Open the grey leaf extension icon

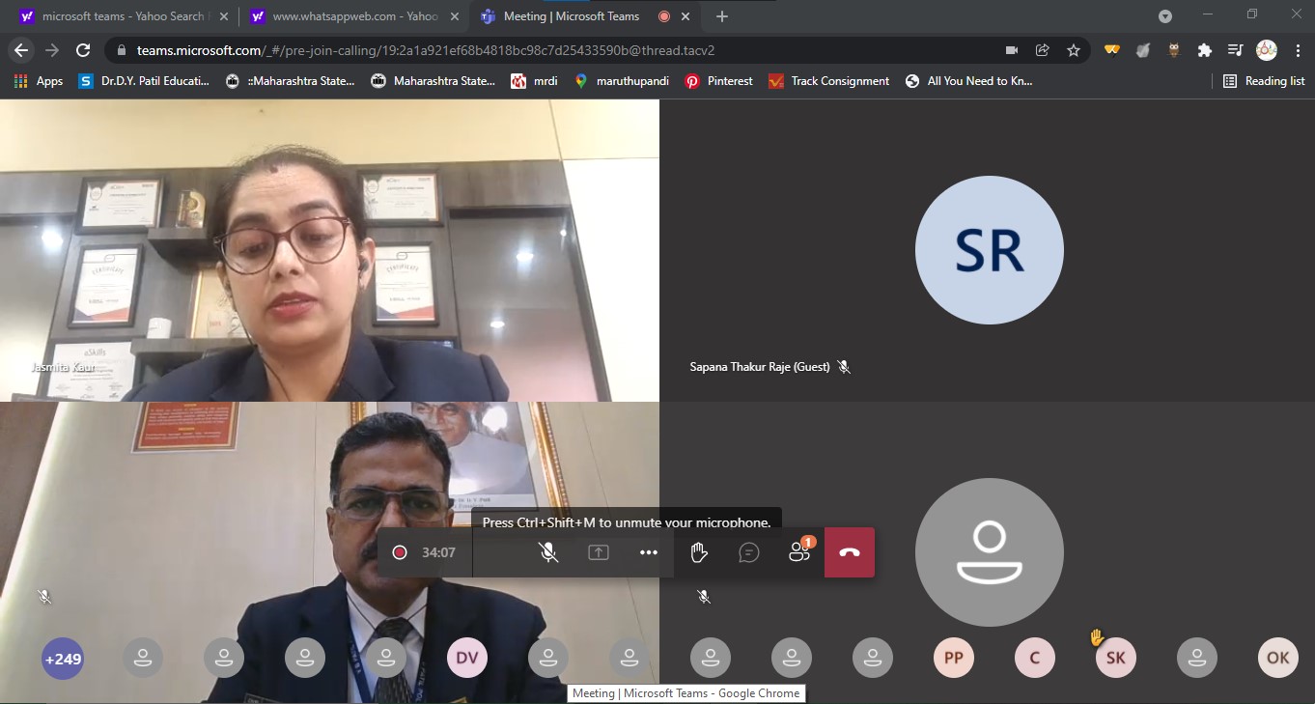(x=1143, y=50)
